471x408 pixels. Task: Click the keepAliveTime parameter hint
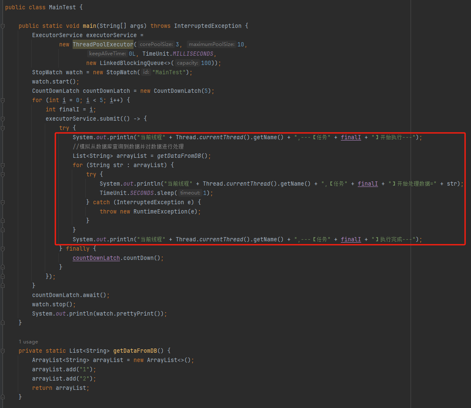tap(107, 54)
